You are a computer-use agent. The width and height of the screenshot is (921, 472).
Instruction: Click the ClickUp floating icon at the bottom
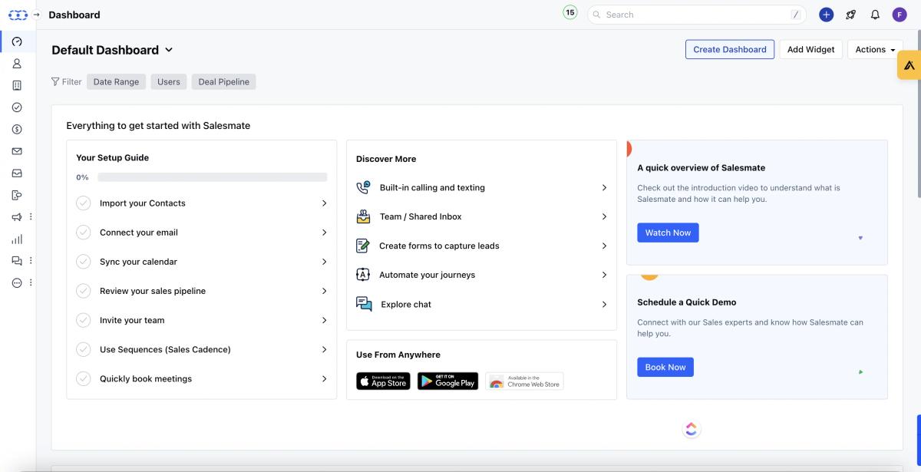click(692, 429)
